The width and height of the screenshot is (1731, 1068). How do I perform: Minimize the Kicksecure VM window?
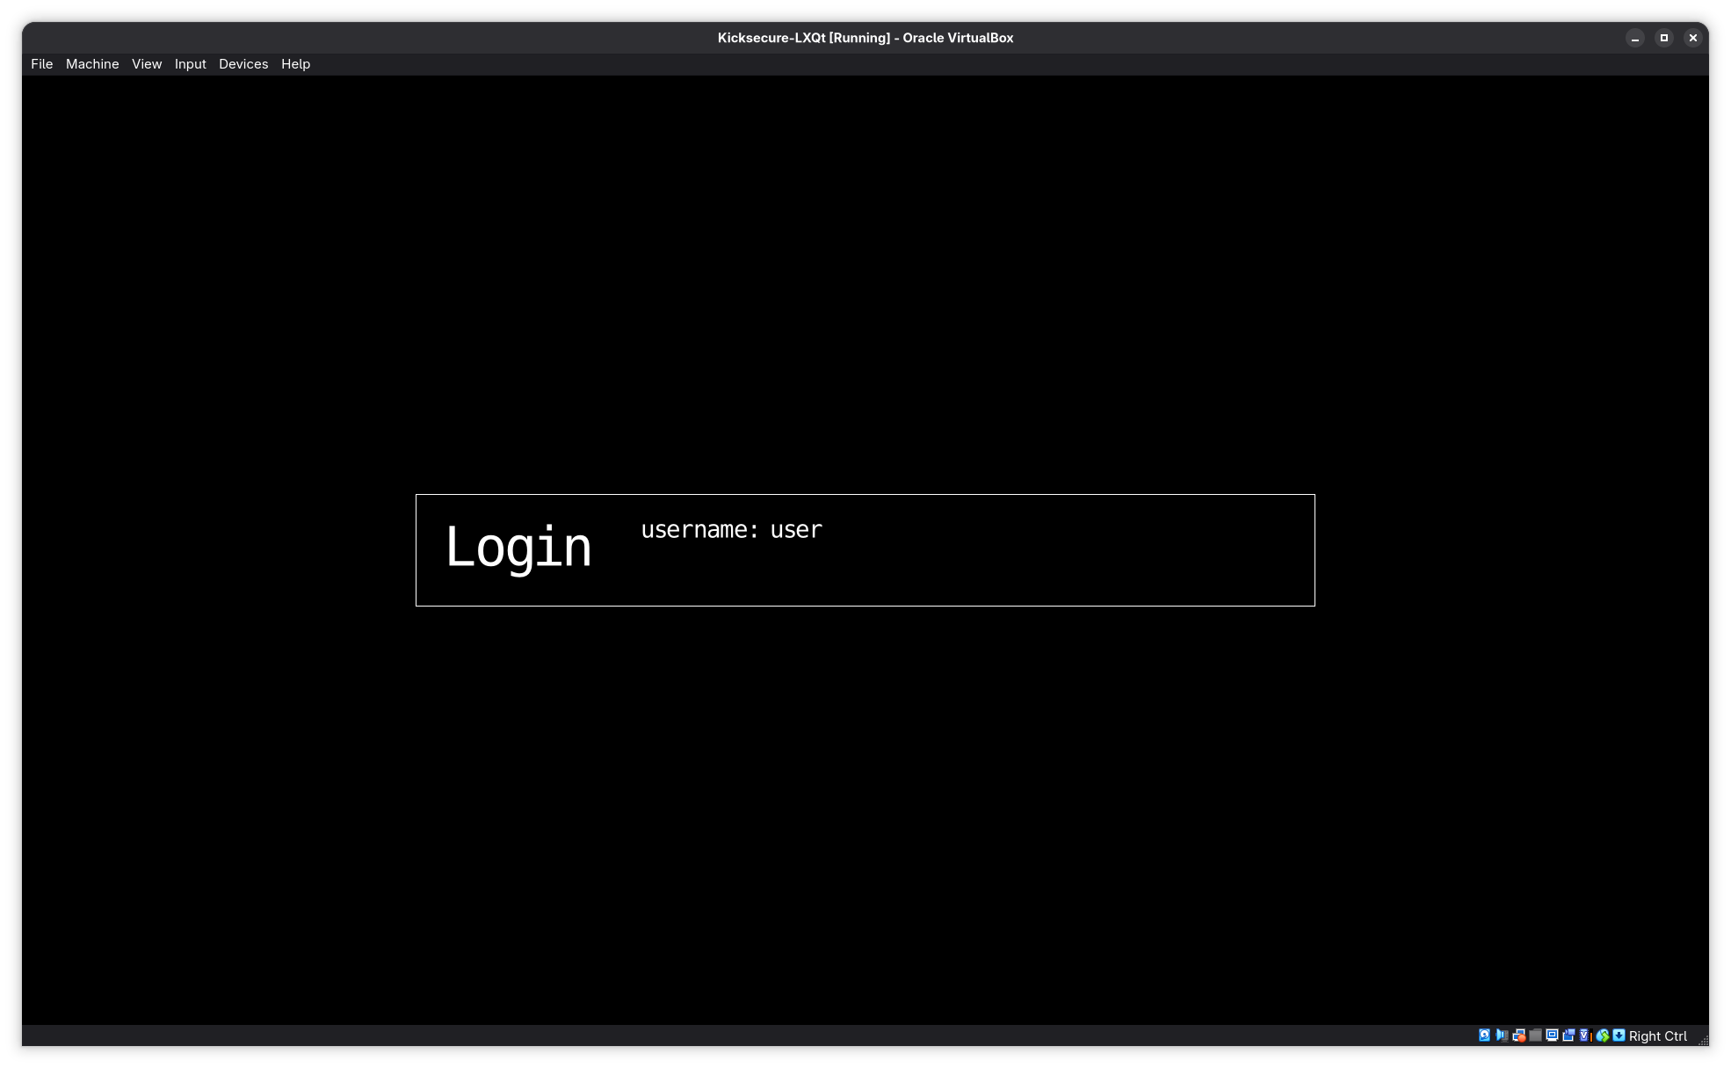(x=1634, y=38)
